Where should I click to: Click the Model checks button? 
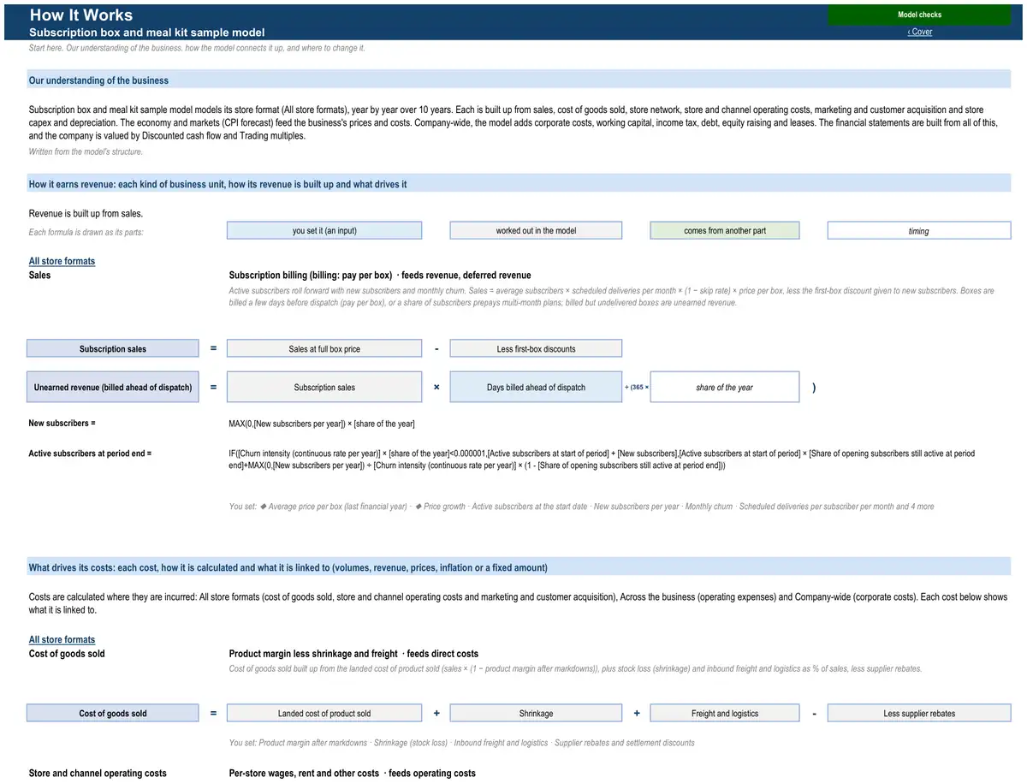919,15
